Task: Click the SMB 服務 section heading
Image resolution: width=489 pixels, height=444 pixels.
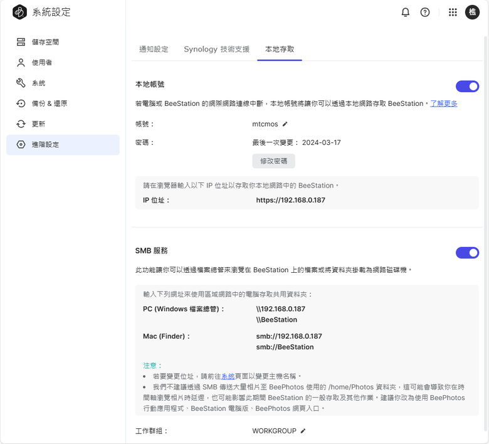Action: [x=152, y=251]
